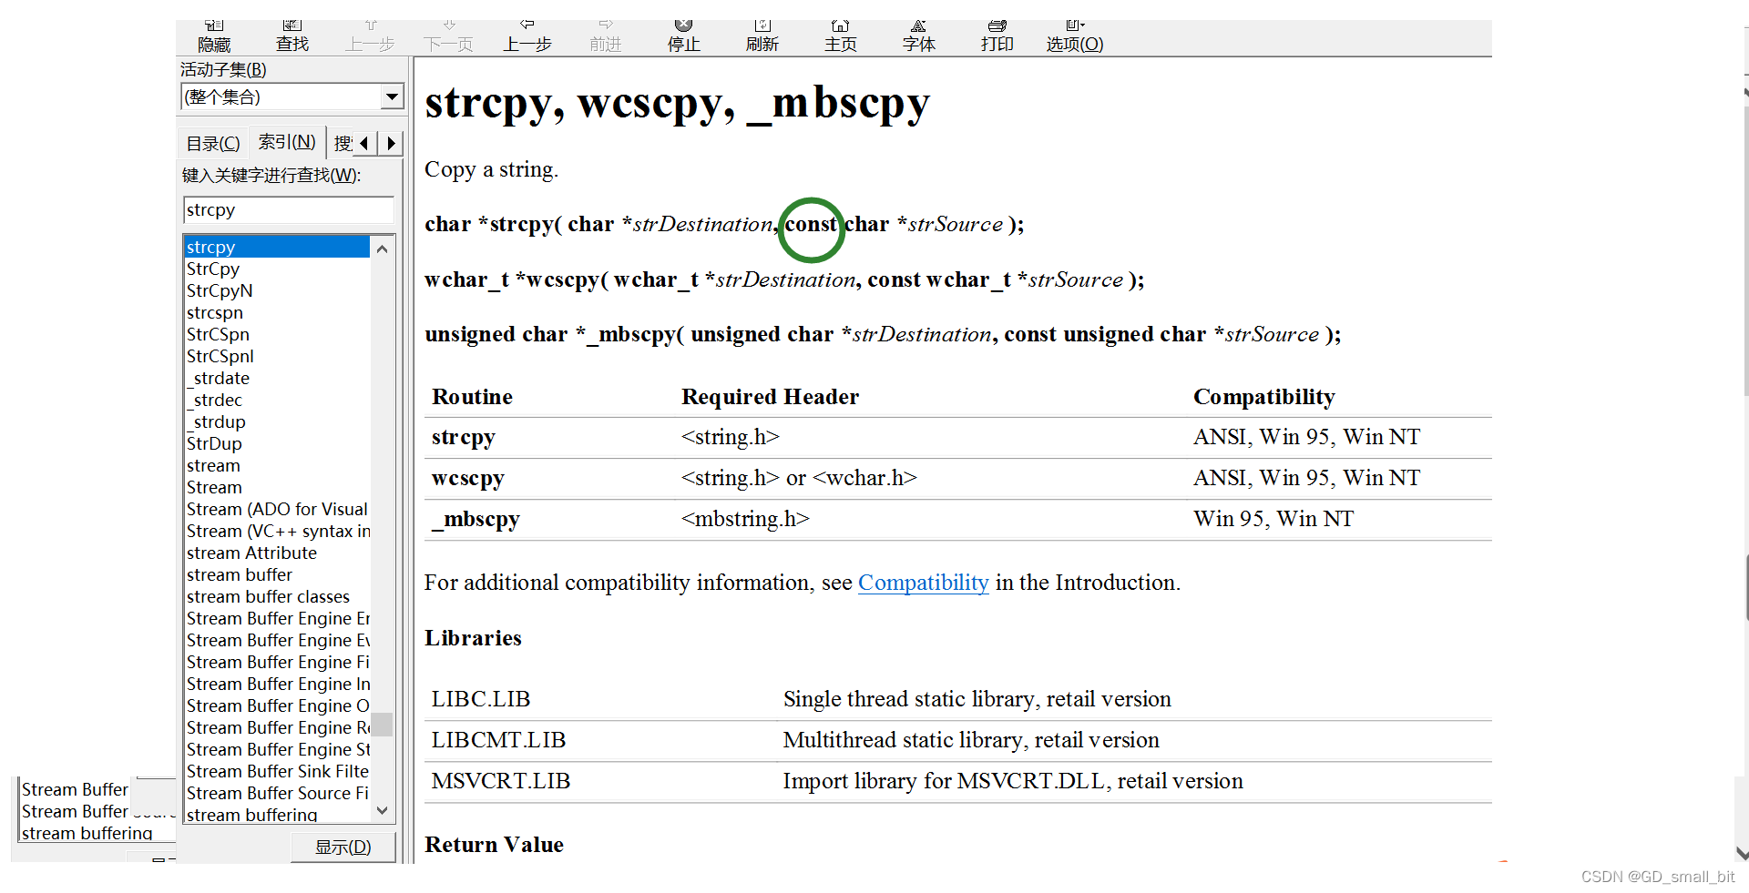This screenshot has height=893, width=1749.
Task: Click the LIBCMT.LIB library entry
Action: click(498, 740)
